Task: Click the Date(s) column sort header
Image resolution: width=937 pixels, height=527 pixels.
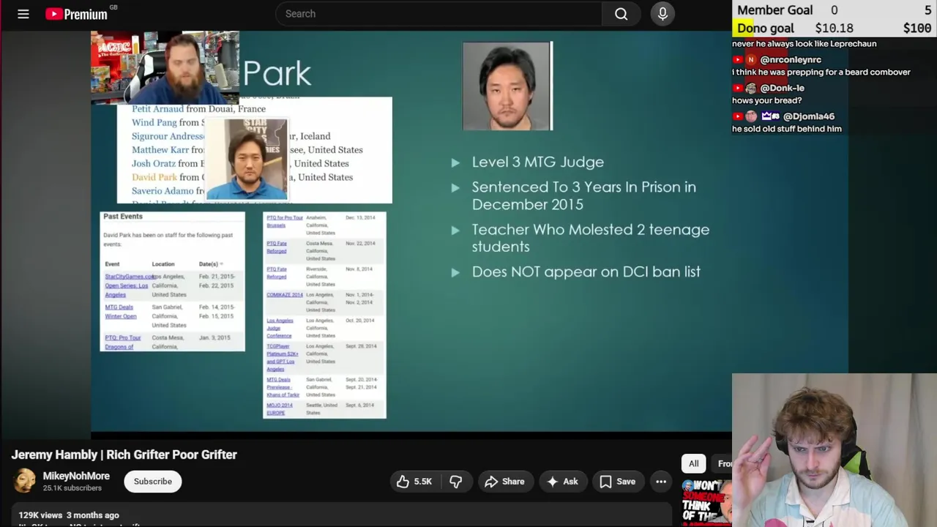Action: coord(210,264)
